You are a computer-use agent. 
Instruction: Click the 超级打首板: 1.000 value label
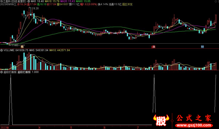point(28,72)
